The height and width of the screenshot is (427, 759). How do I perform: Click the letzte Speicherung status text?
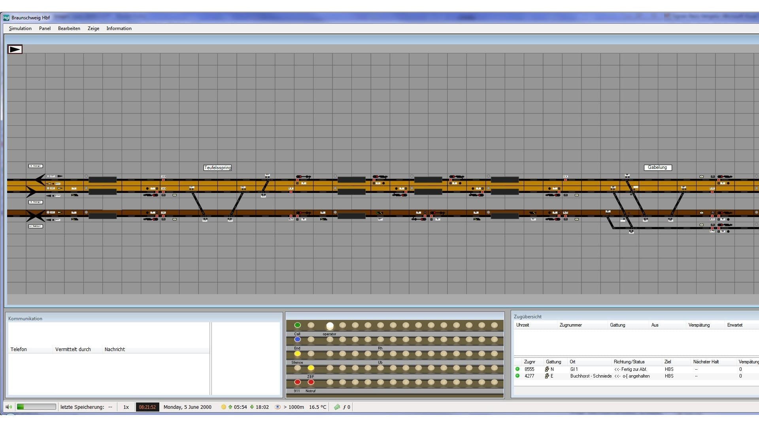(82, 407)
